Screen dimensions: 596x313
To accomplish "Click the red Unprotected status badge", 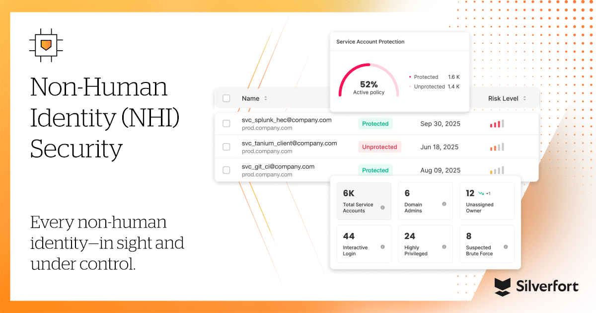I will click(x=379, y=147).
